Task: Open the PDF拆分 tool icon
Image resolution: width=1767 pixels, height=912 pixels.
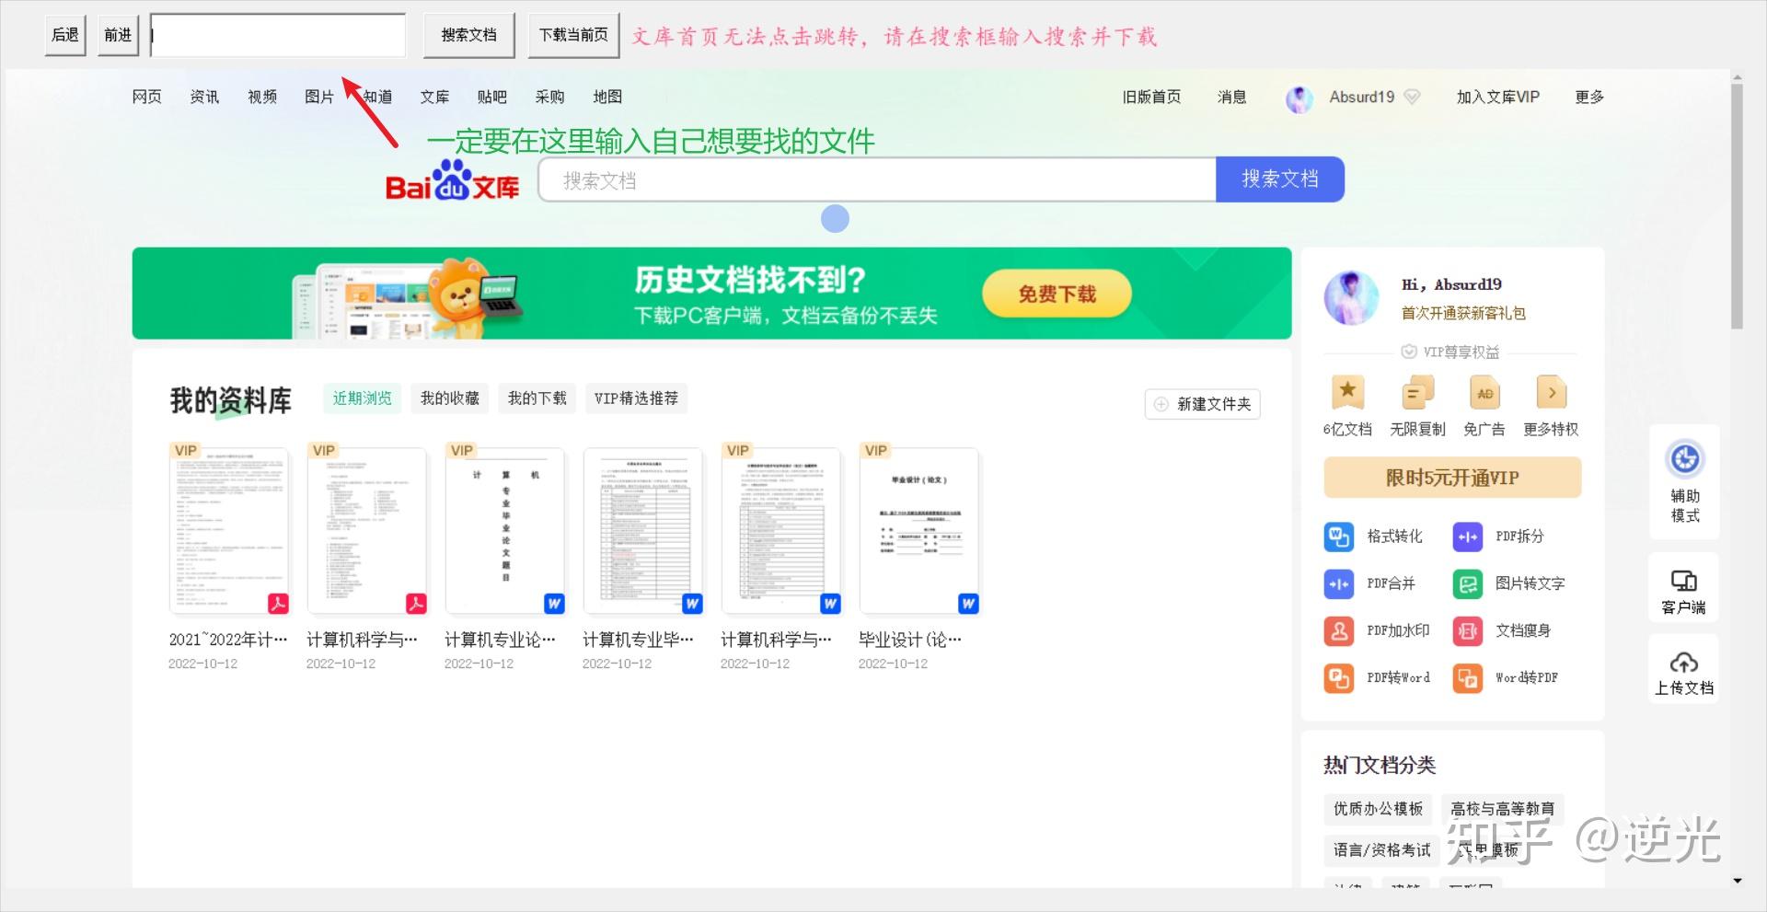Action: point(1467,537)
